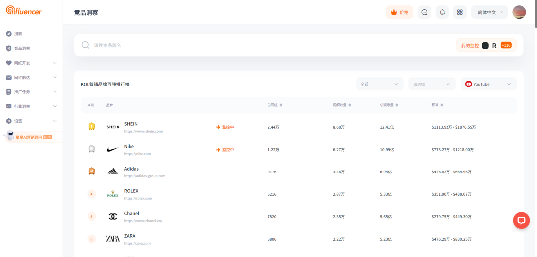The image size is (537, 257).
Task: Click the +116 monitored brands badge
Action: [506, 45]
